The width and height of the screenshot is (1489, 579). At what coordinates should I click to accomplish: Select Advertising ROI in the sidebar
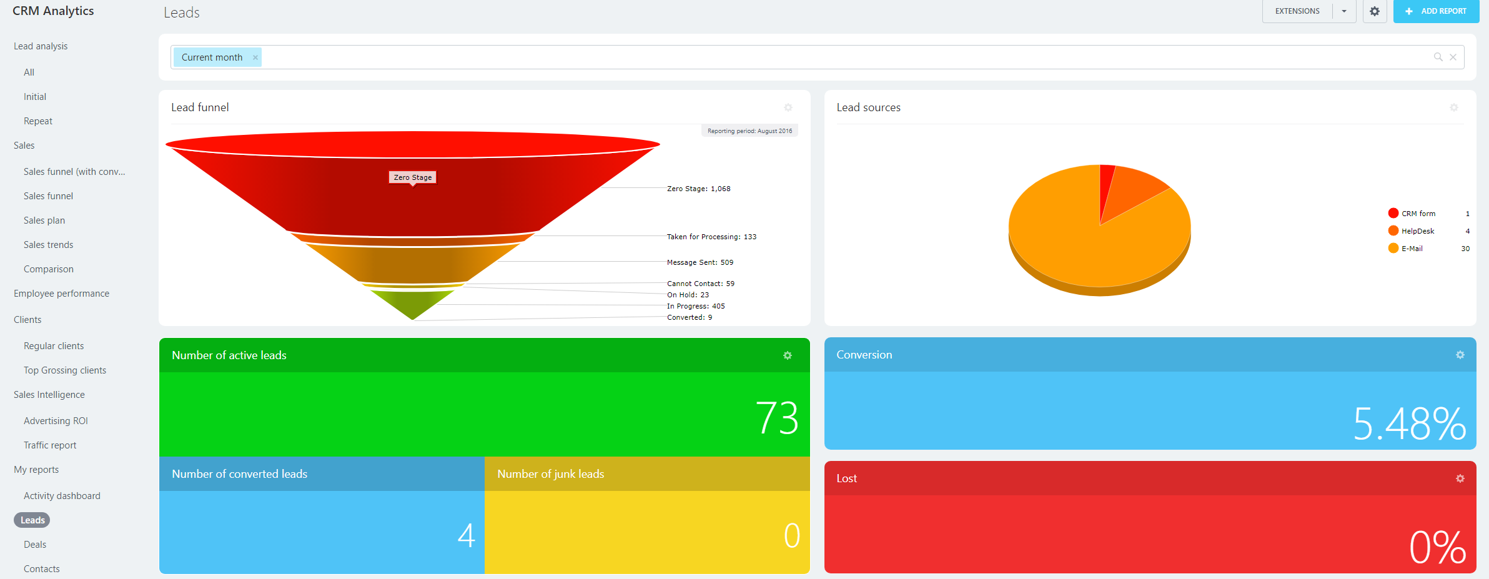56,421
